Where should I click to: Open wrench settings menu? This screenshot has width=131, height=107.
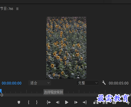tap(104, 83)
